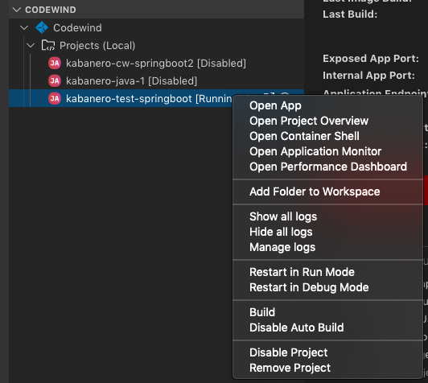Viewport: 428px width, 383px height.
Task: Choose Manage logs menu entry
Action: click(x=327, y=247)
